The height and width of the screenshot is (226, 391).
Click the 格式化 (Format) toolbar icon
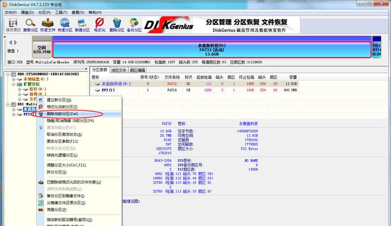[x=100, y=25]
